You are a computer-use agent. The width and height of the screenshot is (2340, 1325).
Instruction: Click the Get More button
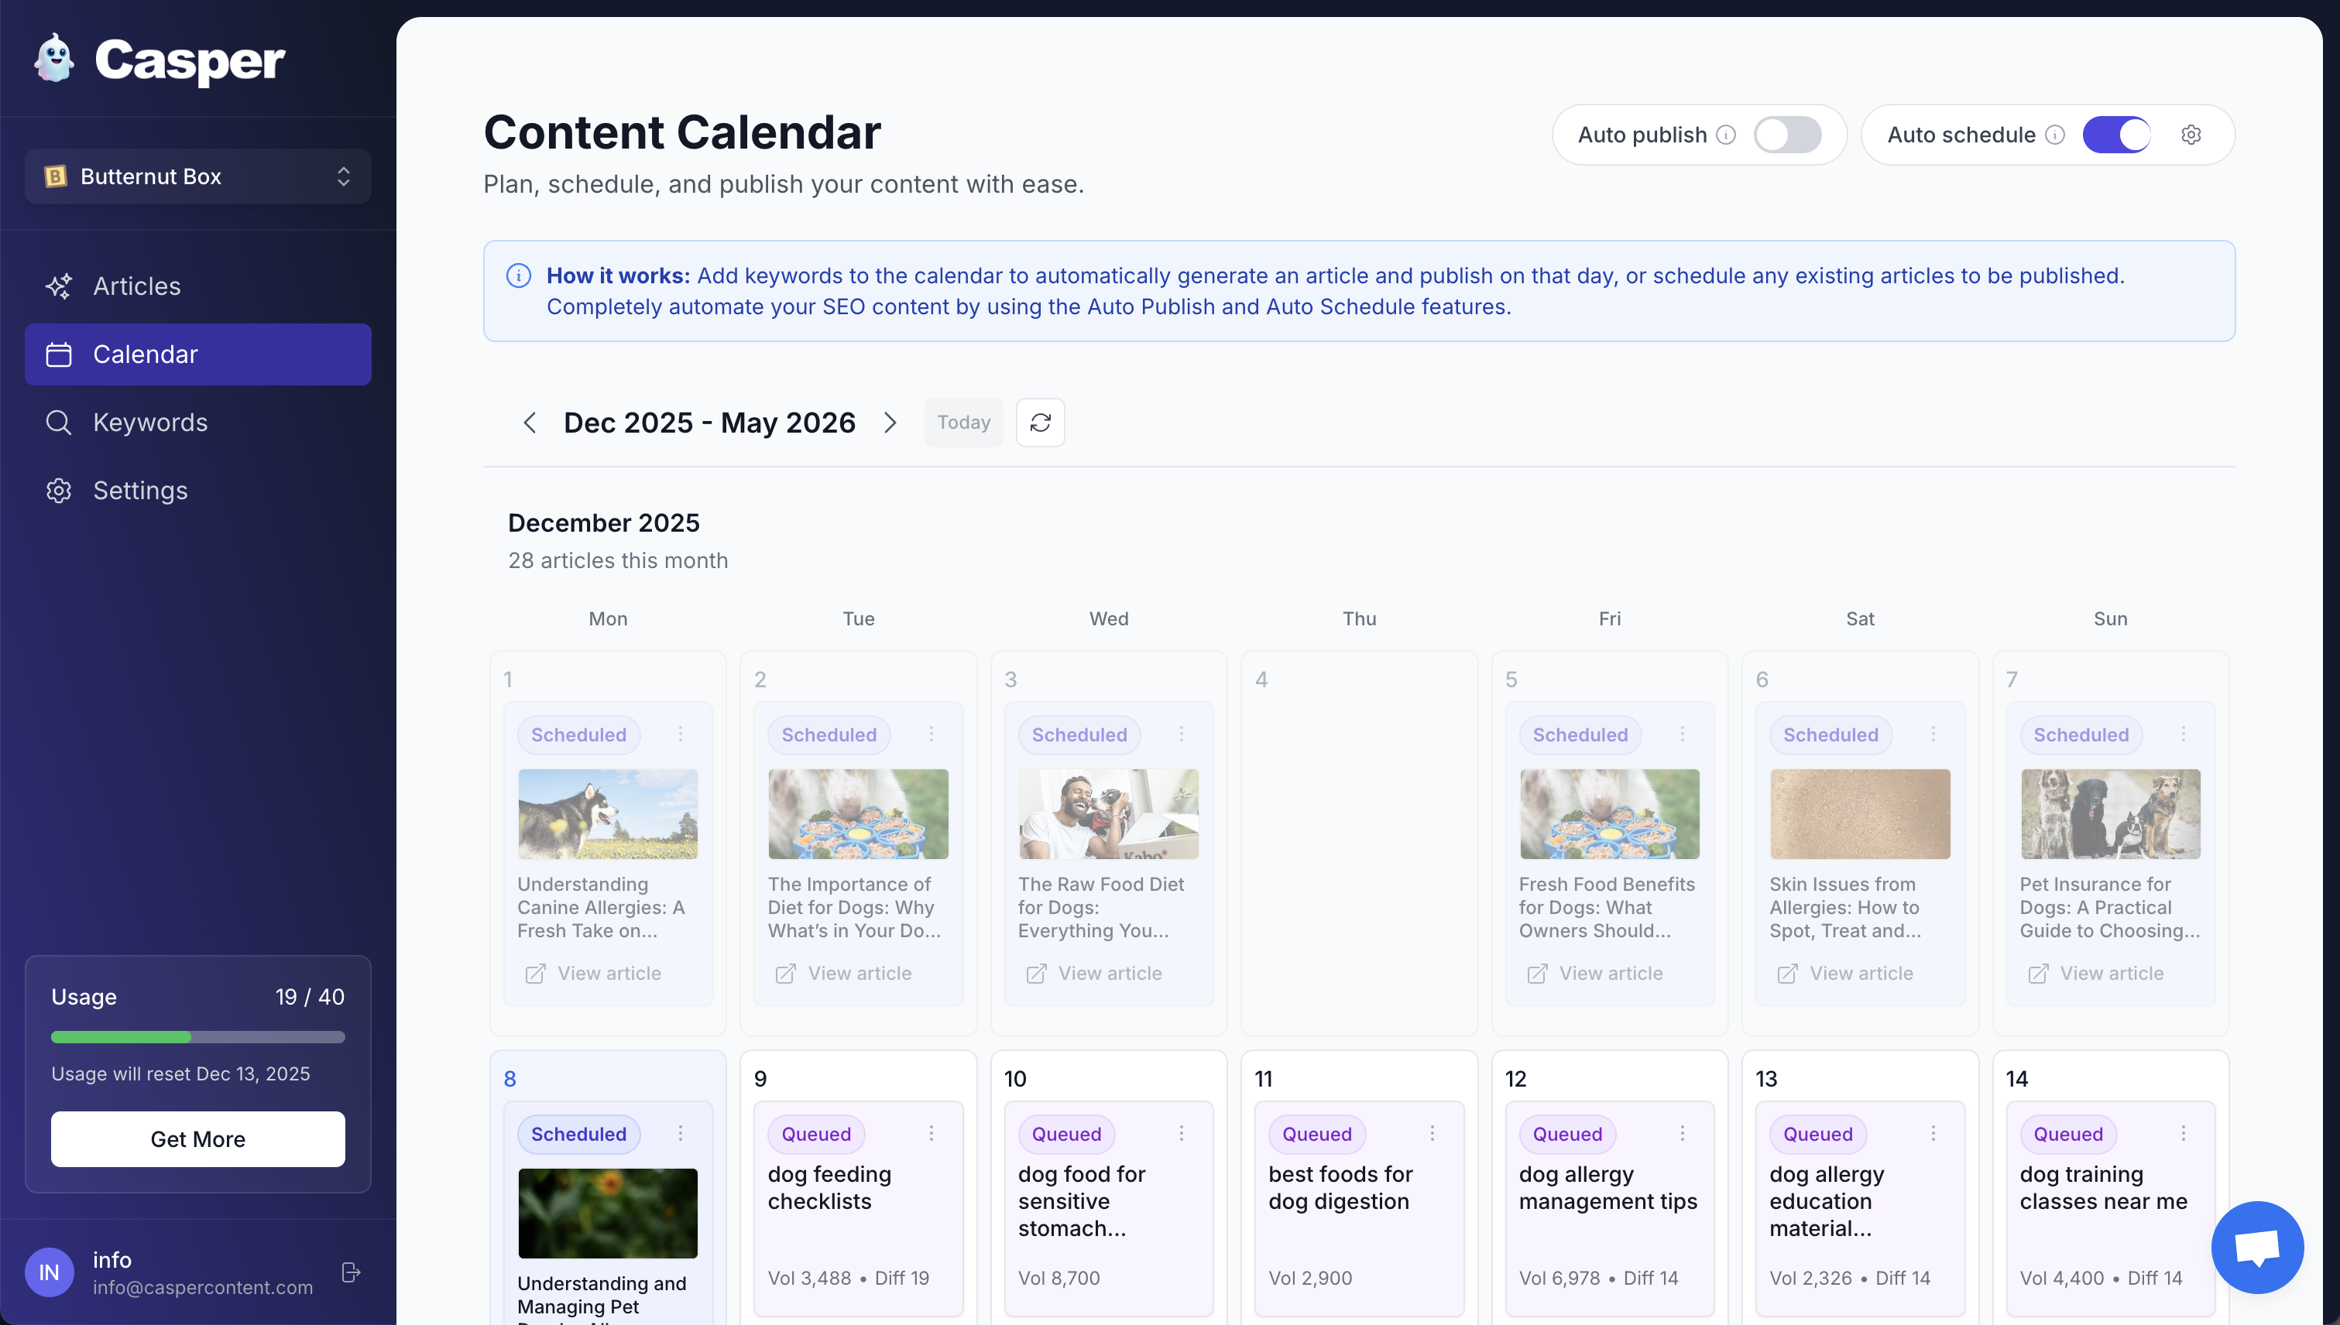pos(197,1138)
